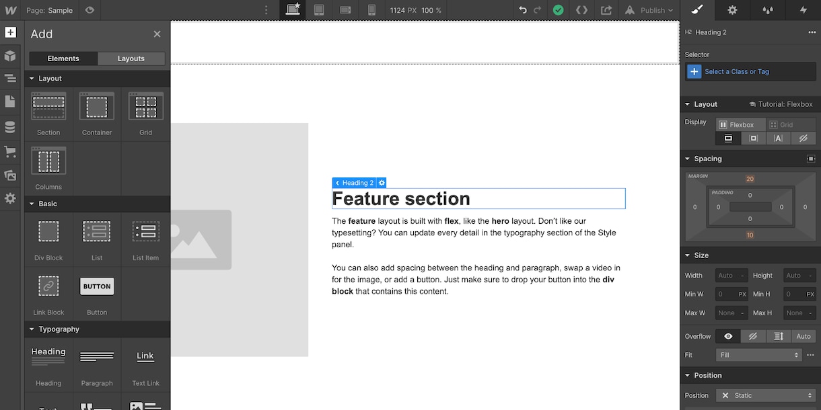Viewport: 821px width, 410px height.
Task: Set display to Flexbox
Action: [741, 124]
